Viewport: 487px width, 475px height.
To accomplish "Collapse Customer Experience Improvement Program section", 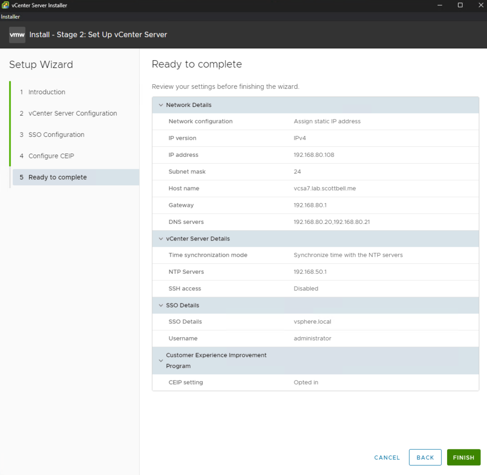I will (161, 360).
